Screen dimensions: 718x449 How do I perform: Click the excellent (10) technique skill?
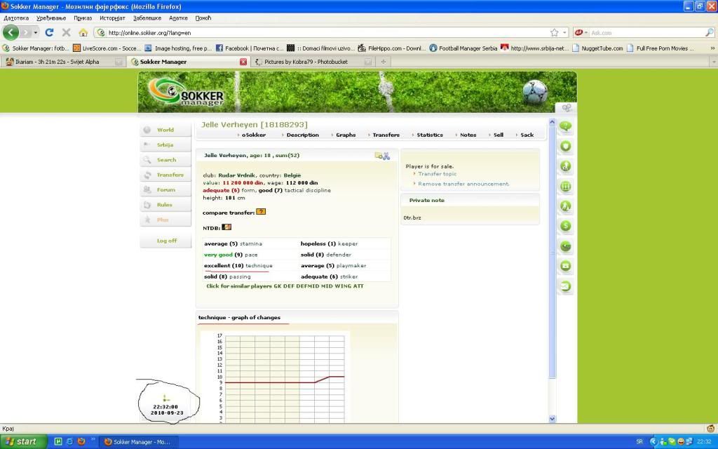click(x=238, y=266)
